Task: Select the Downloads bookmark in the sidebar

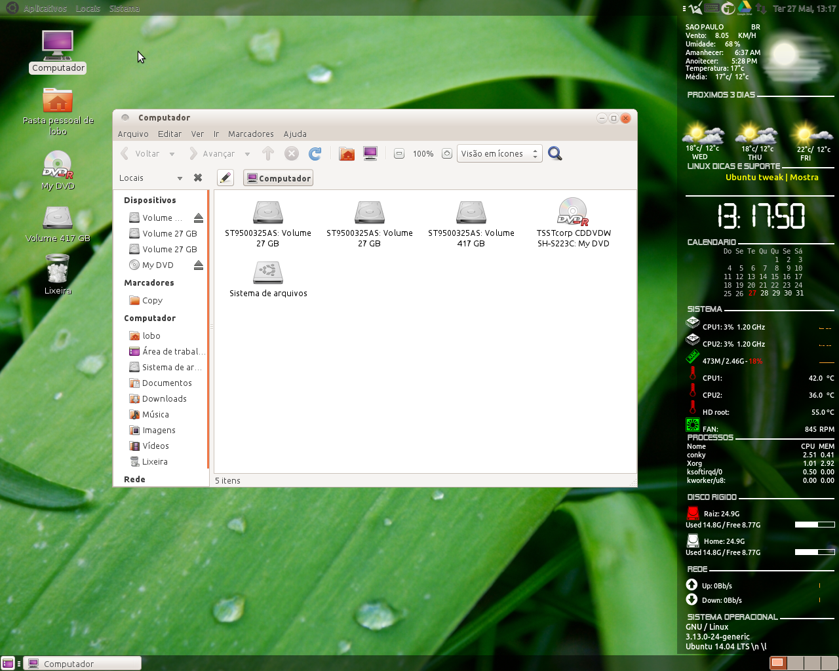Action: [163, 398]
